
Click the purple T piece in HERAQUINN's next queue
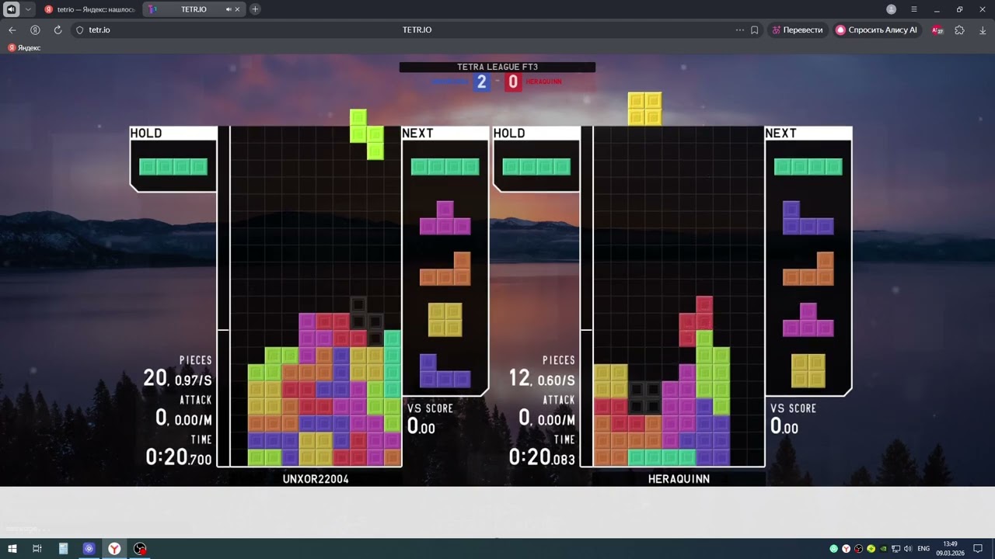click(808, 319)
